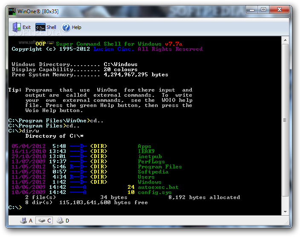Click the Help label in toolbar
Screen dimensions: 301x237
pos(77,27)
